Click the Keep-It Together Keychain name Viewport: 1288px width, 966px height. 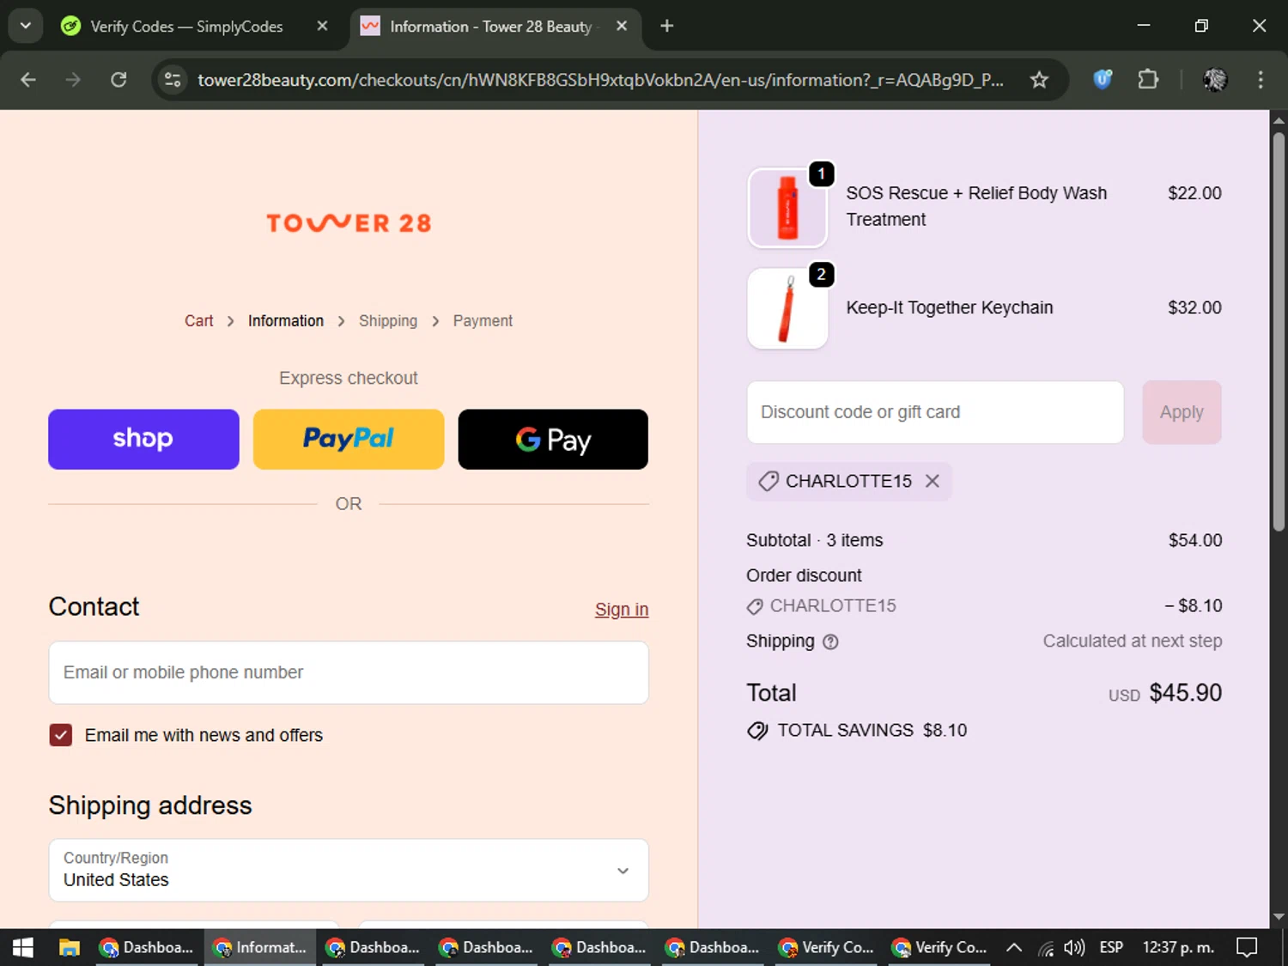(x=949, y=307)
